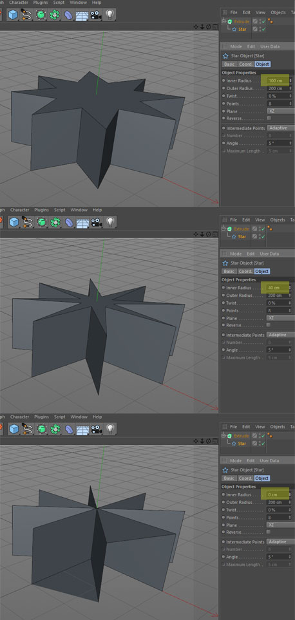Open Mode menu in 100 cm panel

tap(236, 46)
